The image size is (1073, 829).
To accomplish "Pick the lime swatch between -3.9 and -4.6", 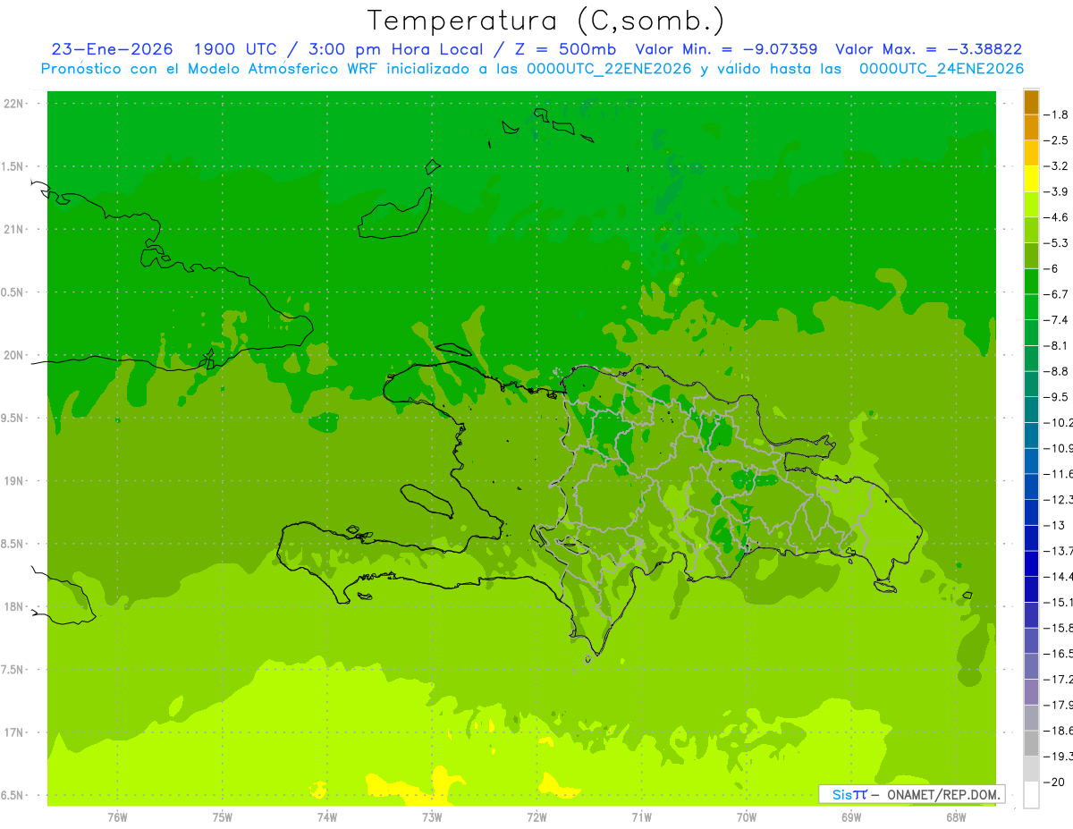I will [x=1031, y=205].
